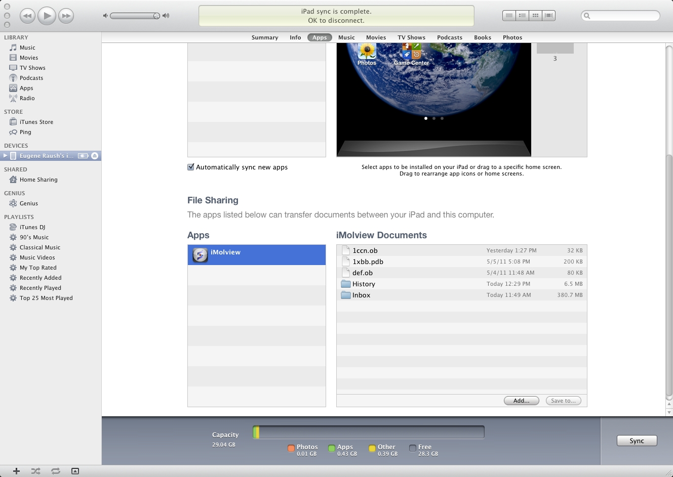Switch to album list view button
This screenshot has height=477, width=673.
pyautogui.click(x=522, y=16)
